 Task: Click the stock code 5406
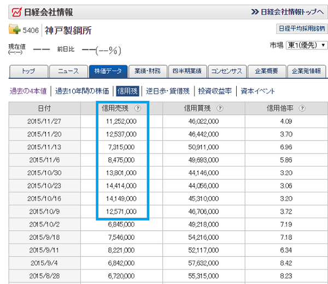tap(31, 31)
